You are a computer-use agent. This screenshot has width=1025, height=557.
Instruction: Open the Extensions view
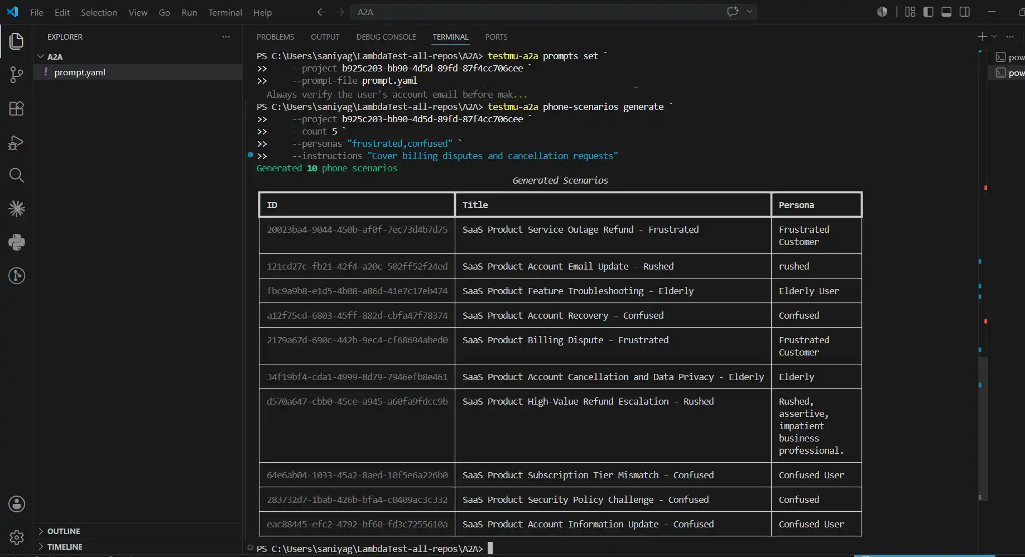(17, 108)
